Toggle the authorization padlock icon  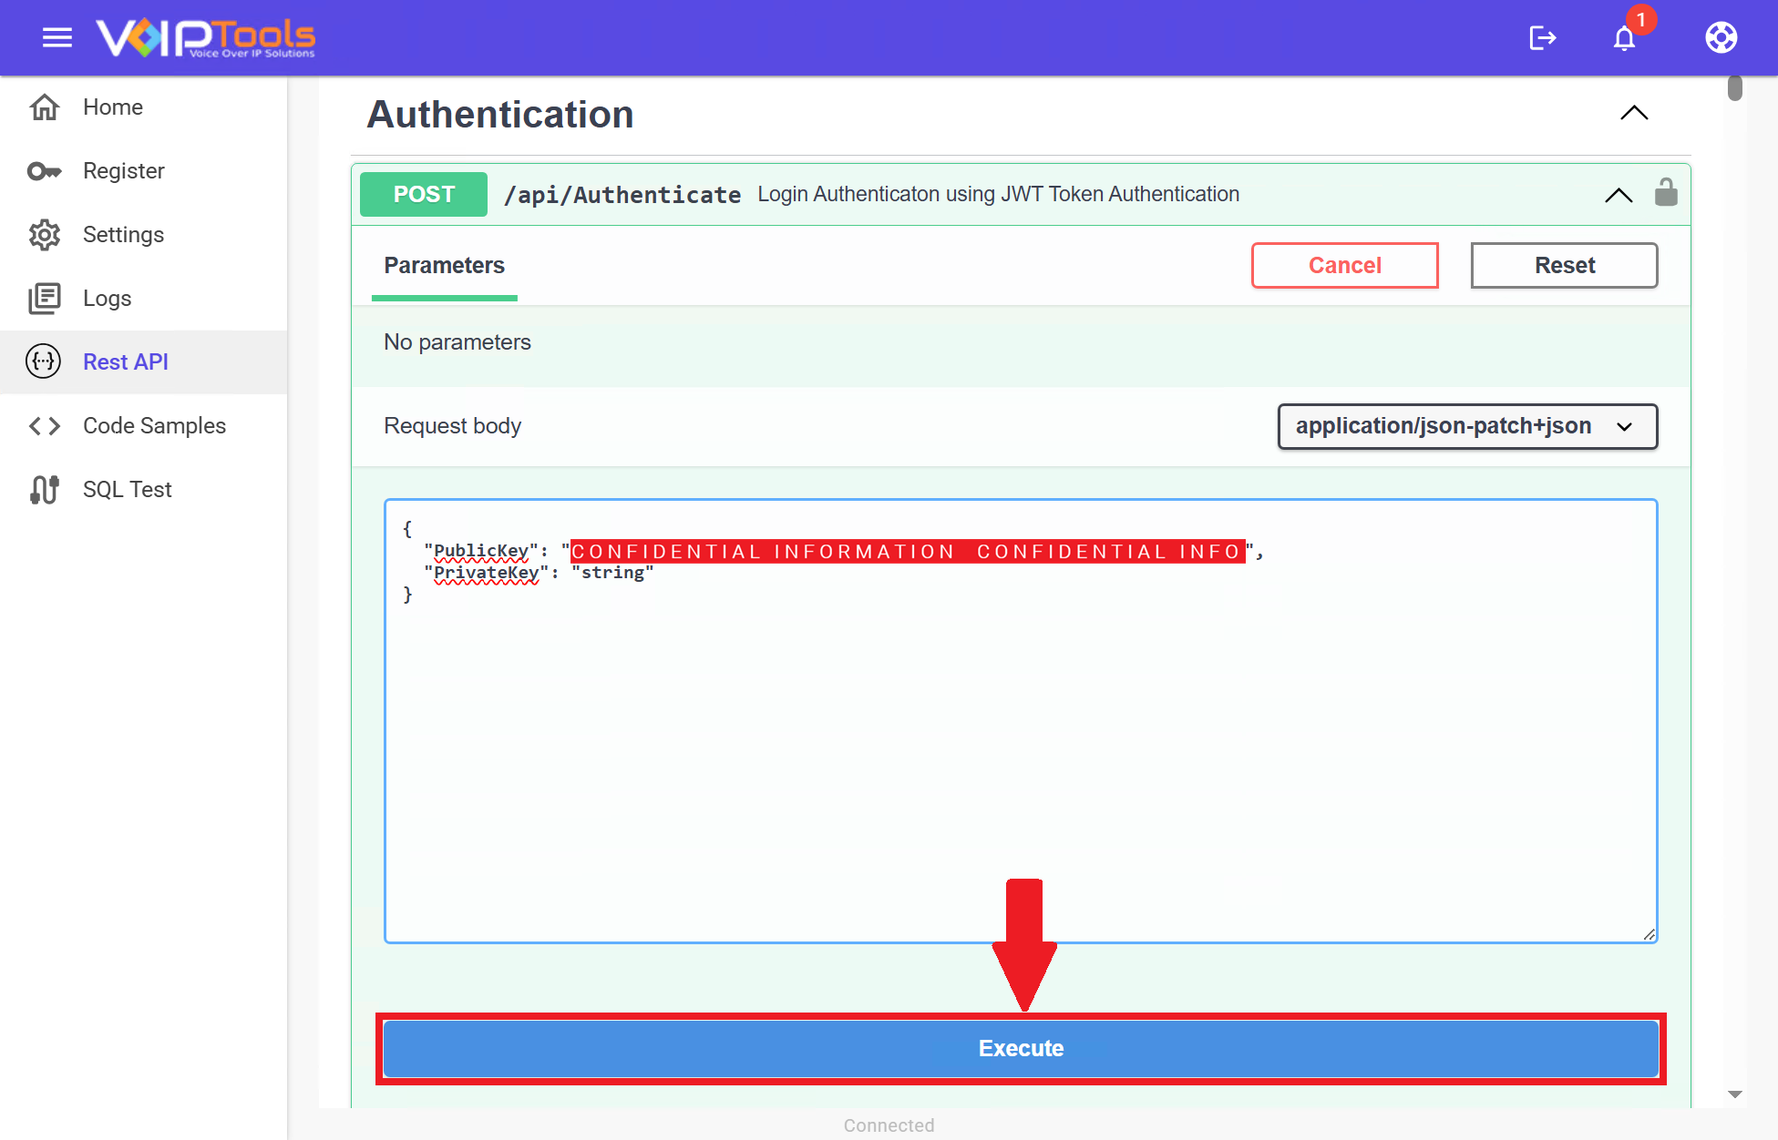1666,193
